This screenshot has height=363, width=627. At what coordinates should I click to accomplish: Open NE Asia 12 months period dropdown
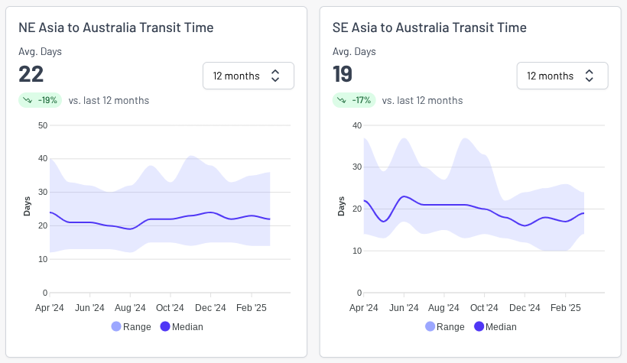coord(249,76)
